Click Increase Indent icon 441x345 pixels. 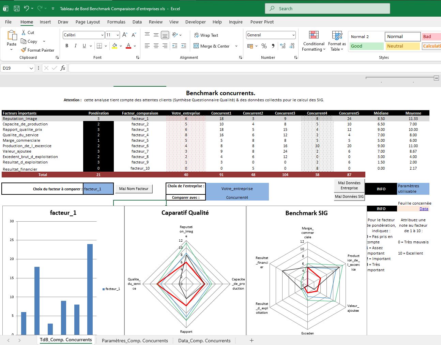(x=184, y=46)
